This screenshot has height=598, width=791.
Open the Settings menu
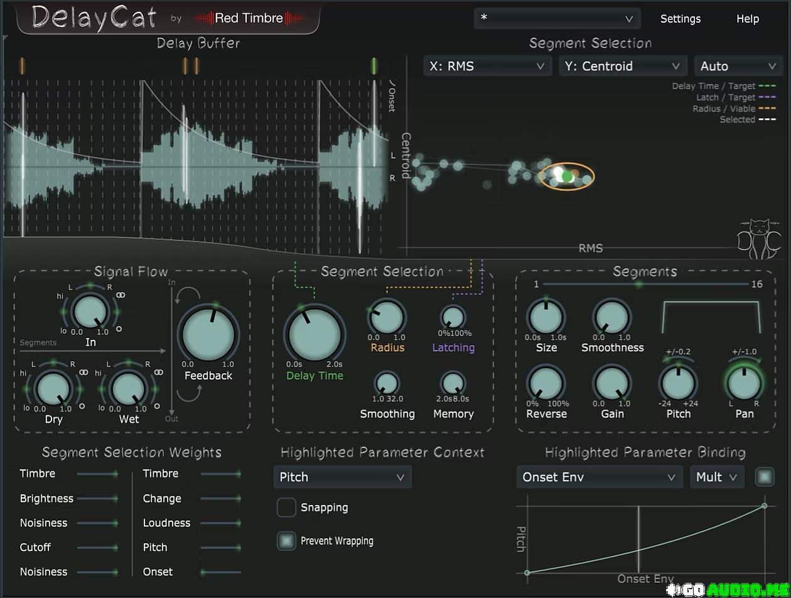coord(680,19)
